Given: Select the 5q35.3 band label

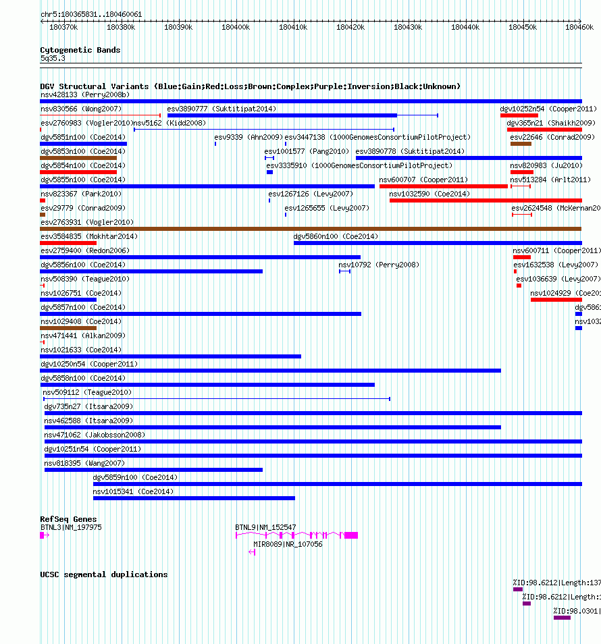Looking at the screenshot, I should point(53,58).
